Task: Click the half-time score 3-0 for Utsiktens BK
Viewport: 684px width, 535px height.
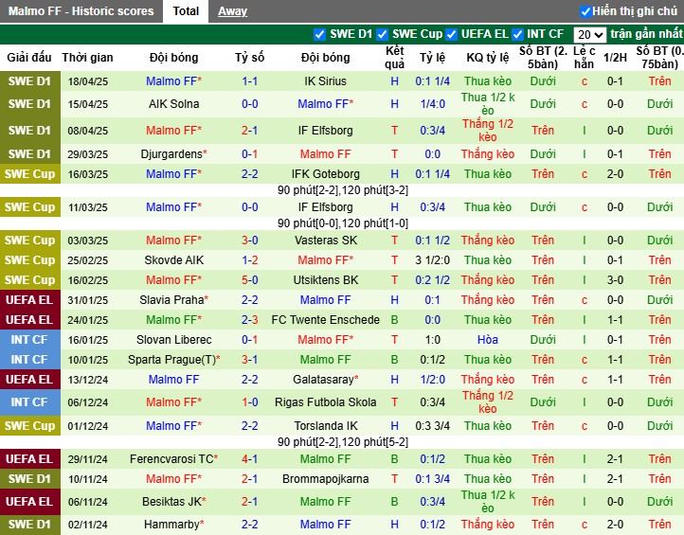Action: click(x=615, y=280)
